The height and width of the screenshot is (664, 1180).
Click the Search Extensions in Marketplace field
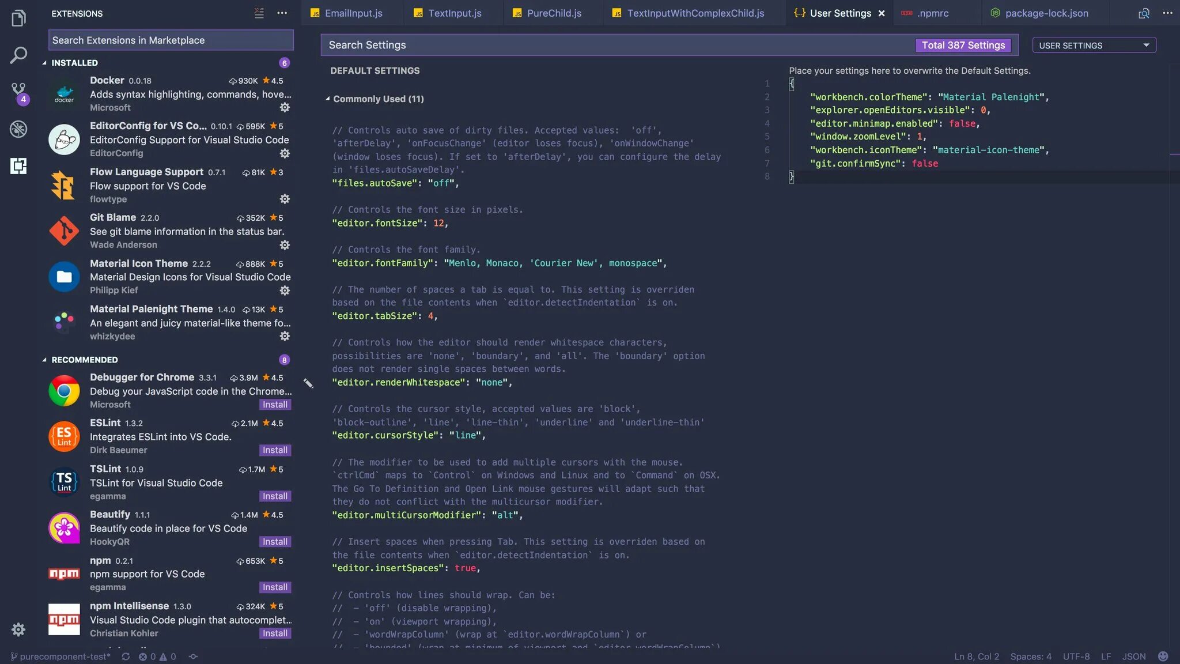point(171,40)
